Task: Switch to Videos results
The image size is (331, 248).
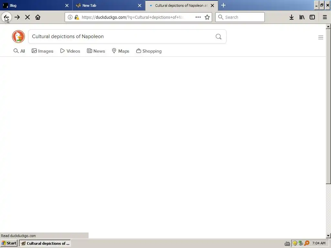Action: tap(70, 51)
